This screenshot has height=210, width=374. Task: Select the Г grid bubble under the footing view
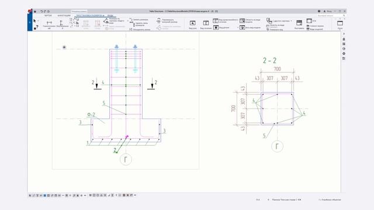pos(126,159)
